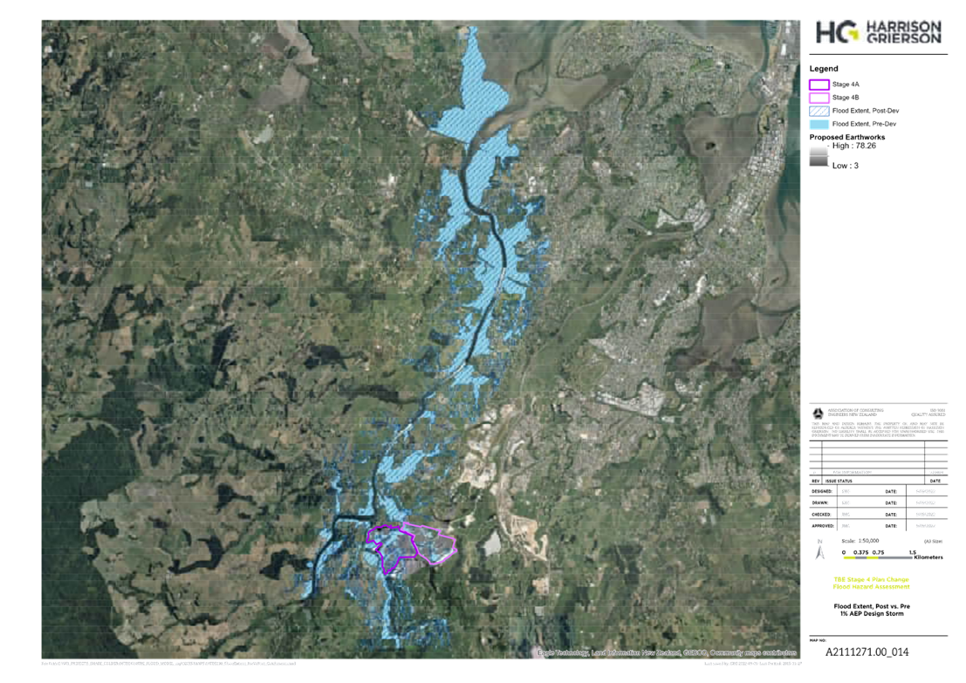The width and height of the screenshot is (966, 683).
Task: Click the Stage 4B pink legend symbol
Action: click(x=819, y=98)
